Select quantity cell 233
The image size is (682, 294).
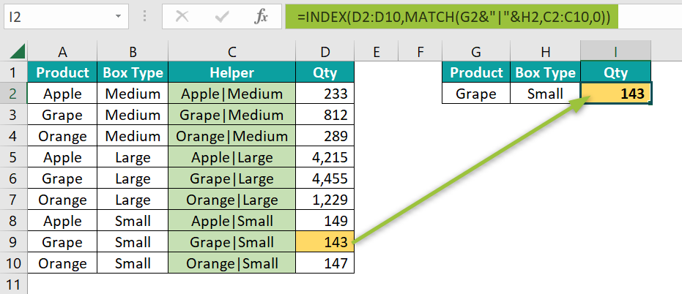(325, 94)
